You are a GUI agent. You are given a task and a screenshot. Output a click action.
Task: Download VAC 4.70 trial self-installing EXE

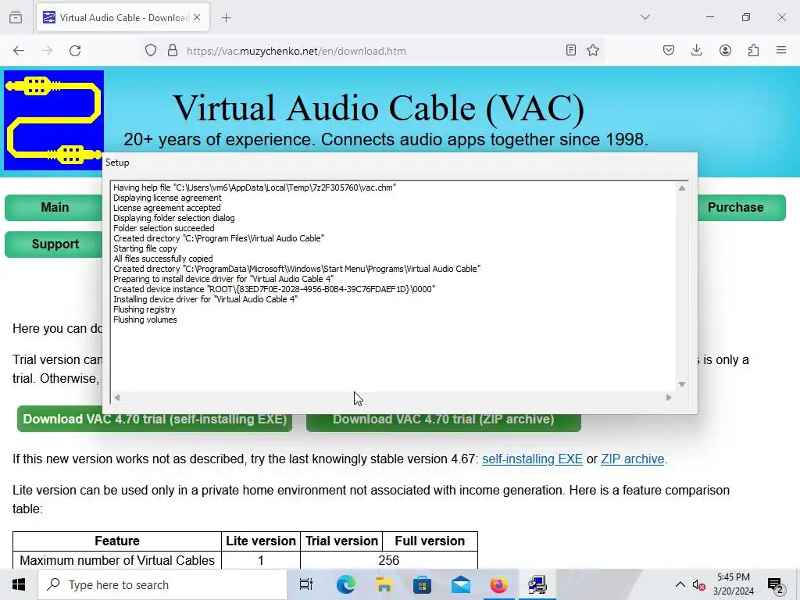155,420
